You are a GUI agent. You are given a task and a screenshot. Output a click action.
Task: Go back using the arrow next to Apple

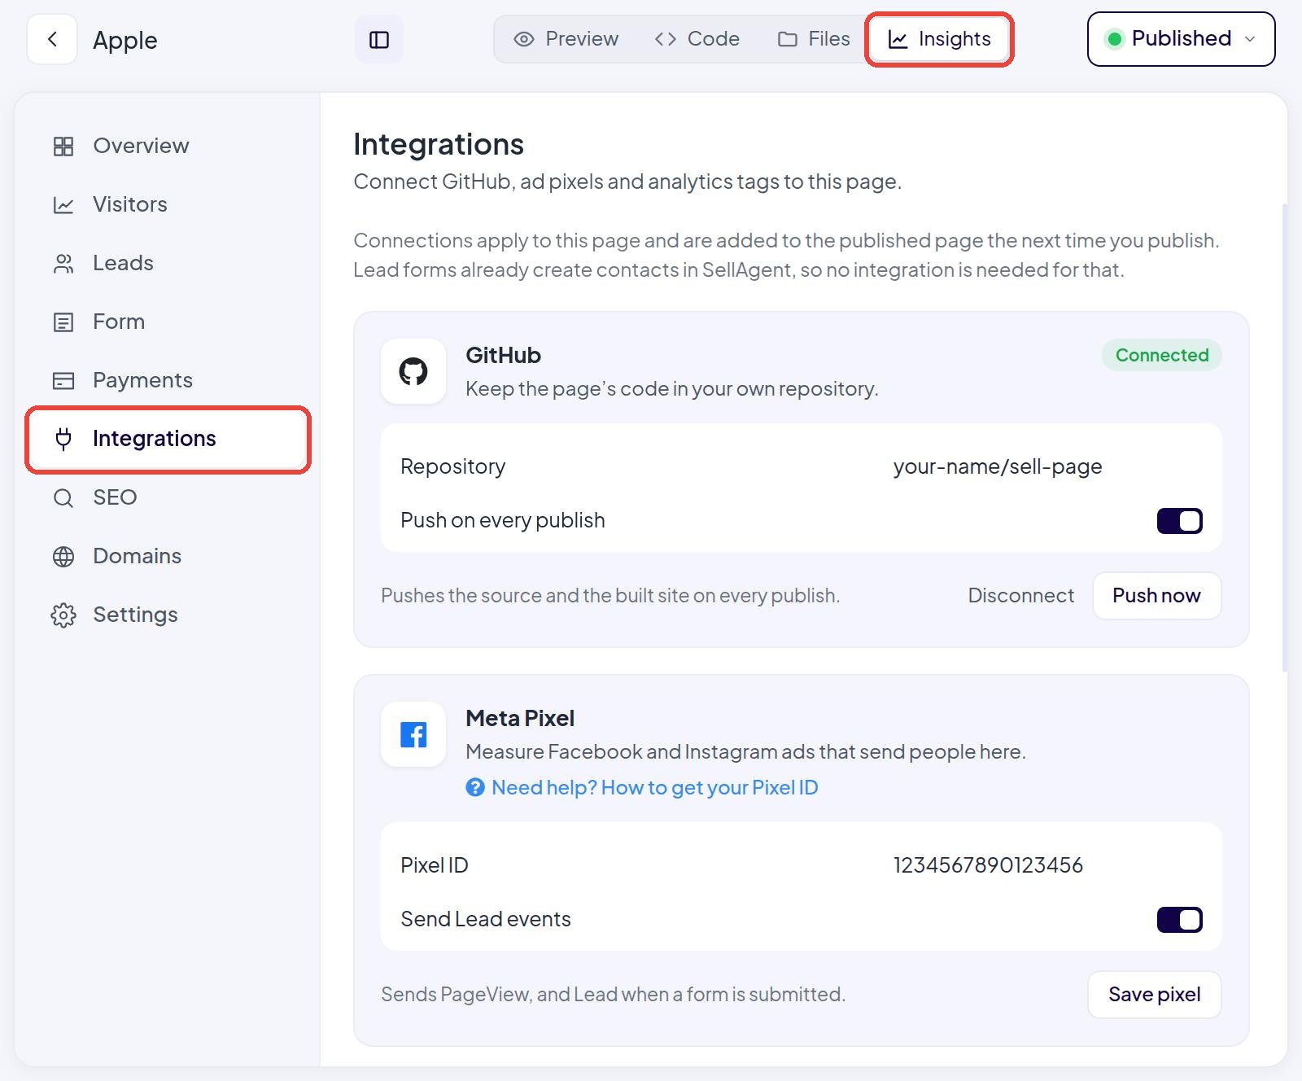point(52,39)
